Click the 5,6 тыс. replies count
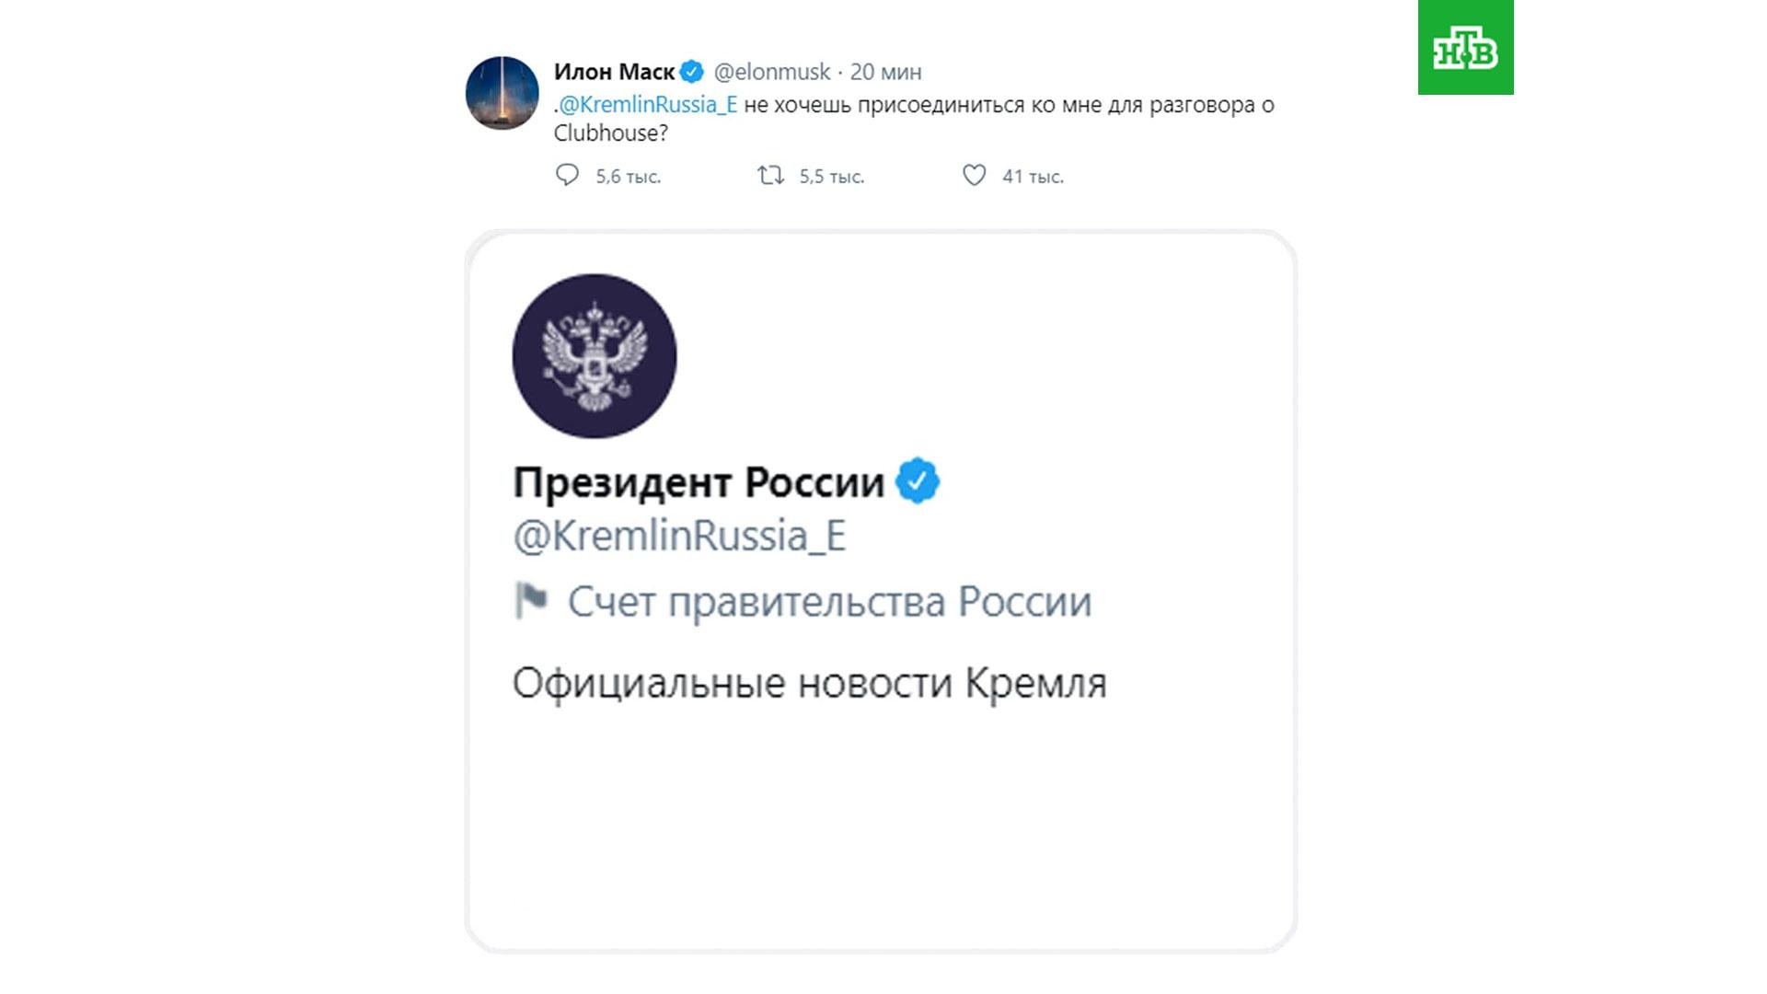The height and width of the screenshot is (994, 1767). click(628, 177)
